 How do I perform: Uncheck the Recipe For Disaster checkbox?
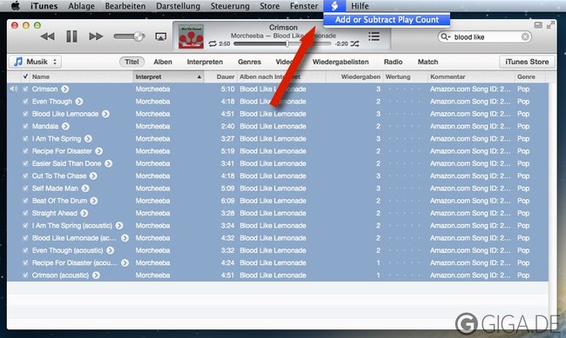(x=25, y=151)
